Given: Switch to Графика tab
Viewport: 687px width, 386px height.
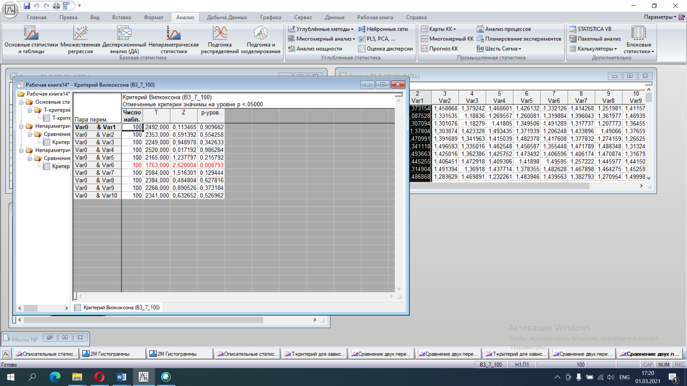Looking at the screenshot, I should click(271, 17).
